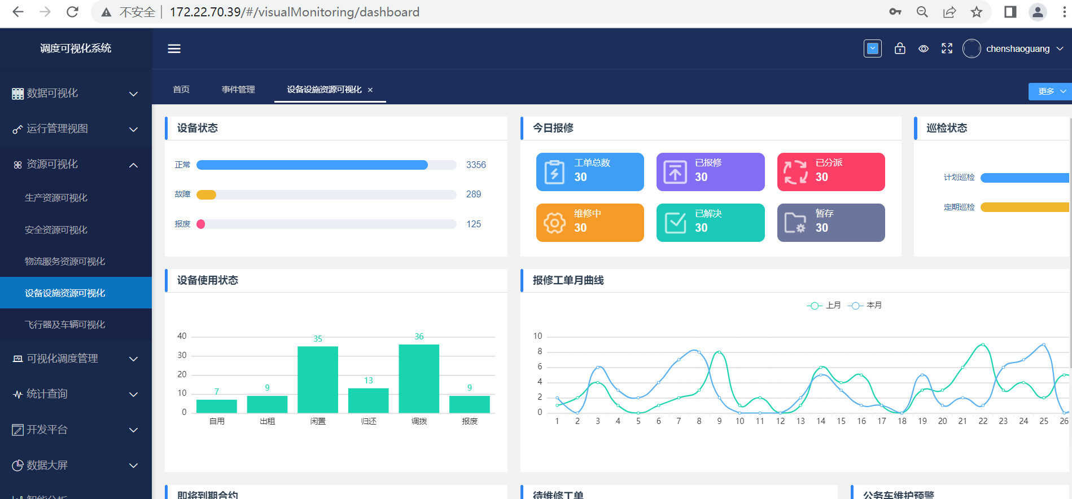
Task: Switch to 首页 tab
Action: (x=181, y=90)
